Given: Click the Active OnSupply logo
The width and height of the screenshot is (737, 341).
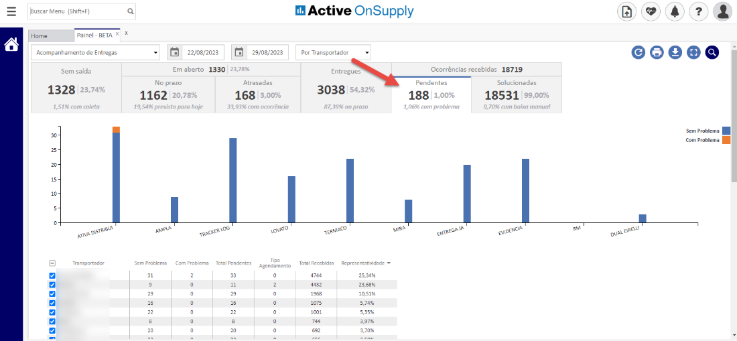Looking at the screenshot, I should coord(354,11).
